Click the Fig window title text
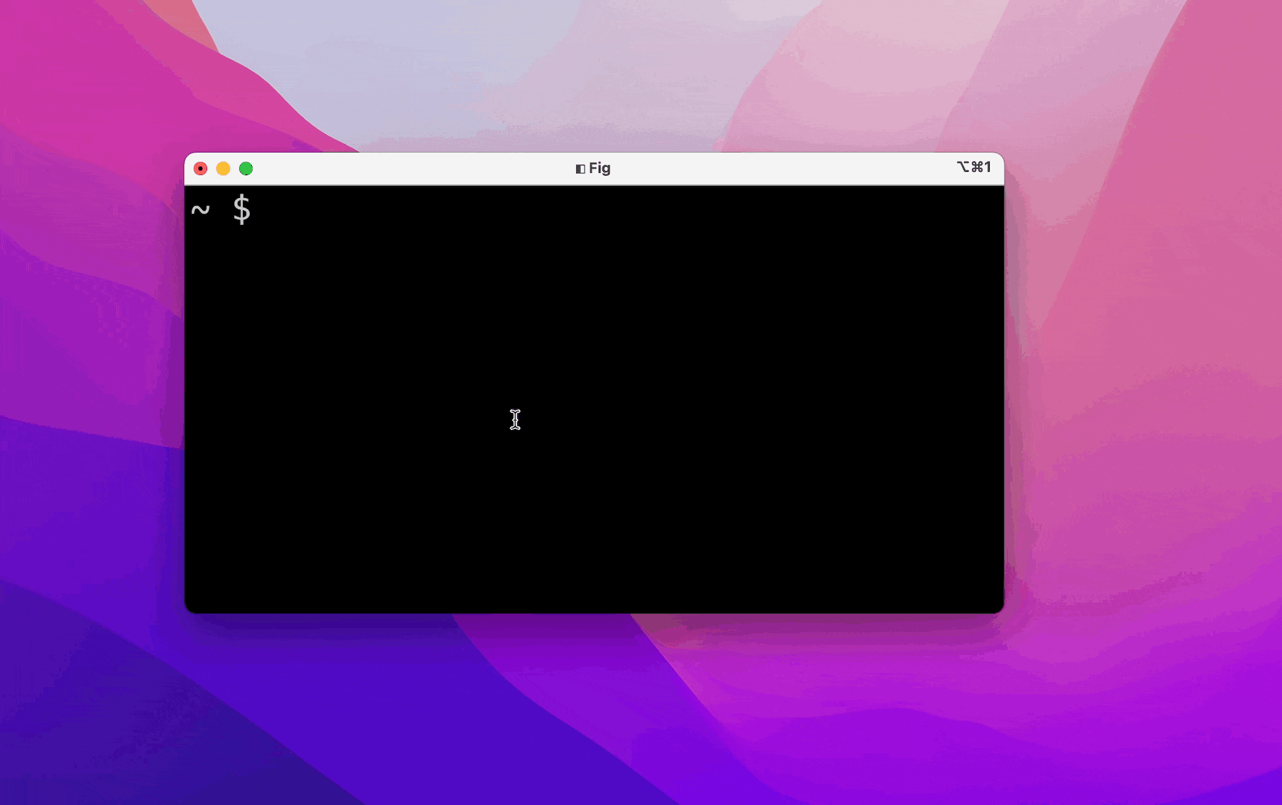The height and width of the screenshot is (805, 1282). point(599,168)
